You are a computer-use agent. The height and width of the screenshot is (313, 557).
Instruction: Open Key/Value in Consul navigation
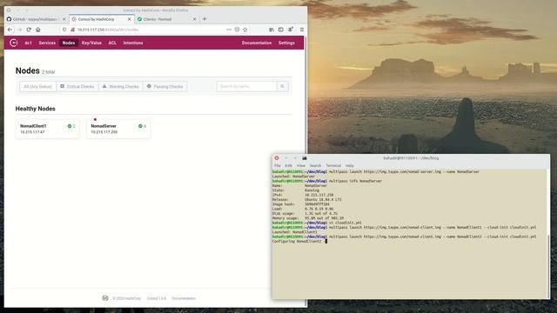(91, 43)
